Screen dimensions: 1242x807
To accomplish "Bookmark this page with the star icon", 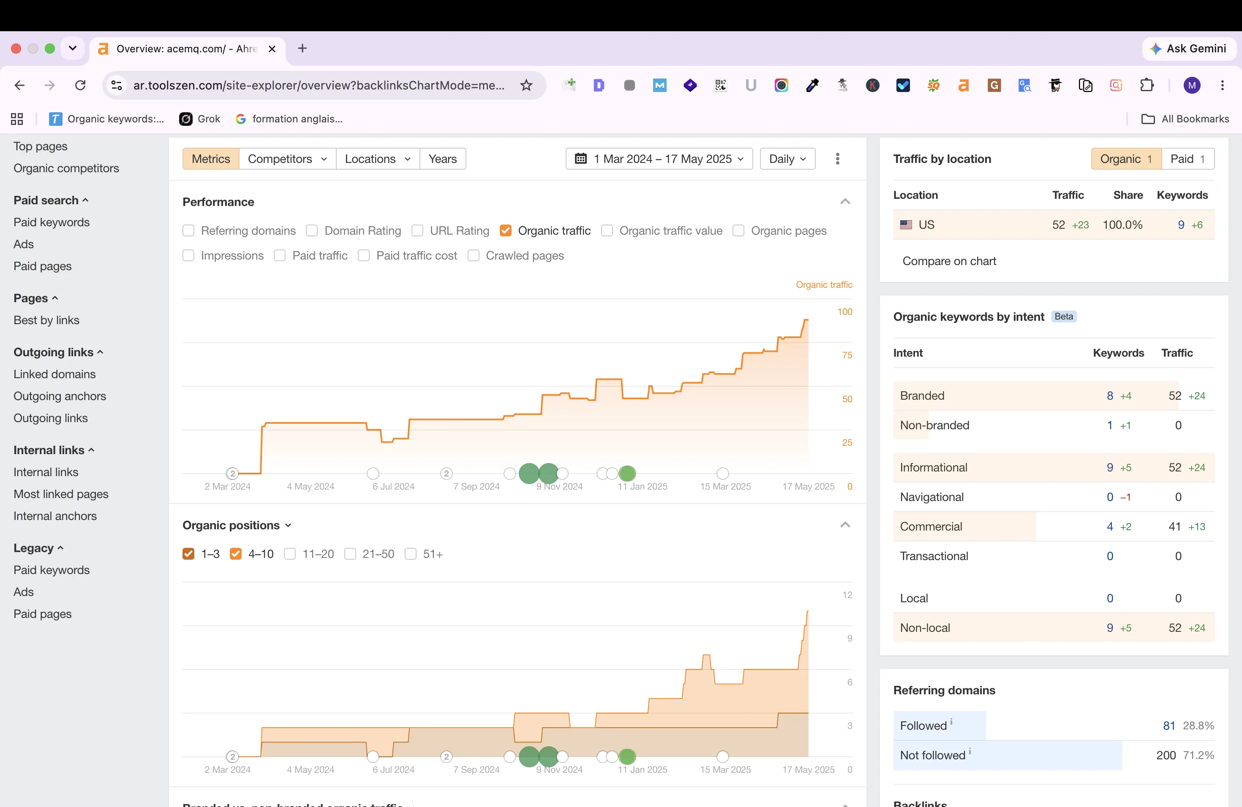I will tap(526, 85).
